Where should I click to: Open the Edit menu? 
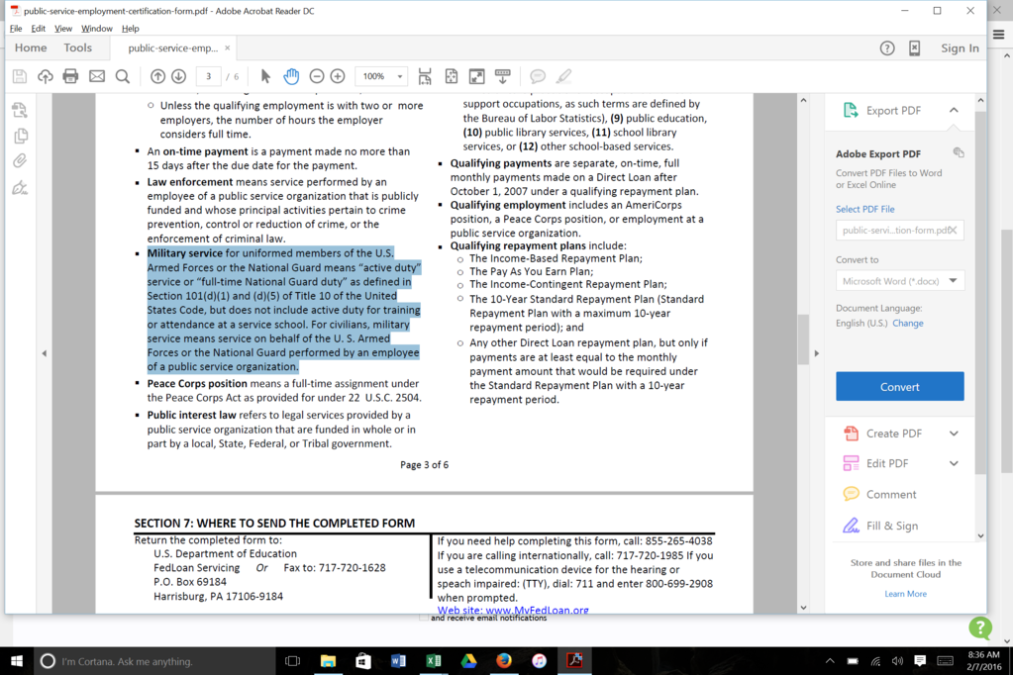(x=38, y=29)
